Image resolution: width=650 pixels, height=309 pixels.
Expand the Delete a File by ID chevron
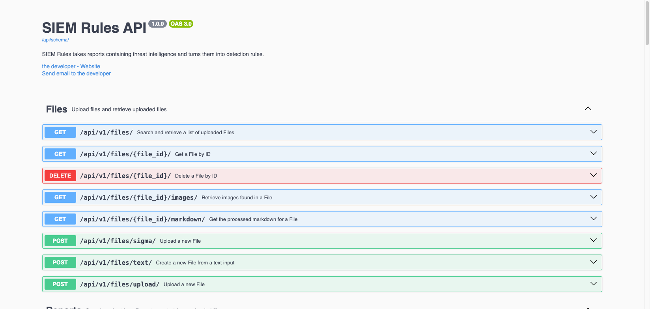click(593, 175)
